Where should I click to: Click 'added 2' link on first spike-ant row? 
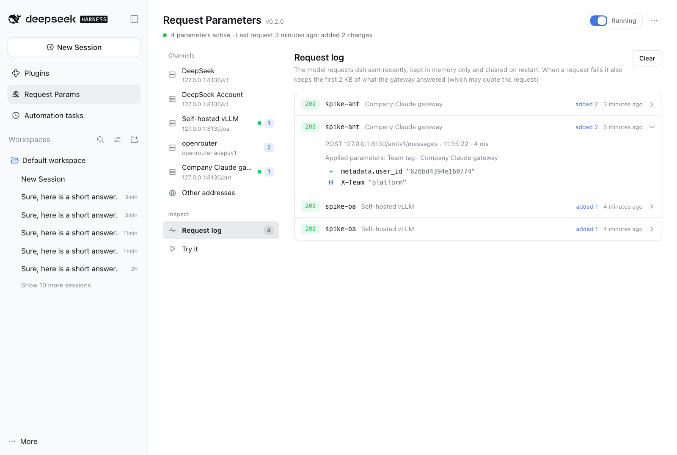[x=586, y=104]
